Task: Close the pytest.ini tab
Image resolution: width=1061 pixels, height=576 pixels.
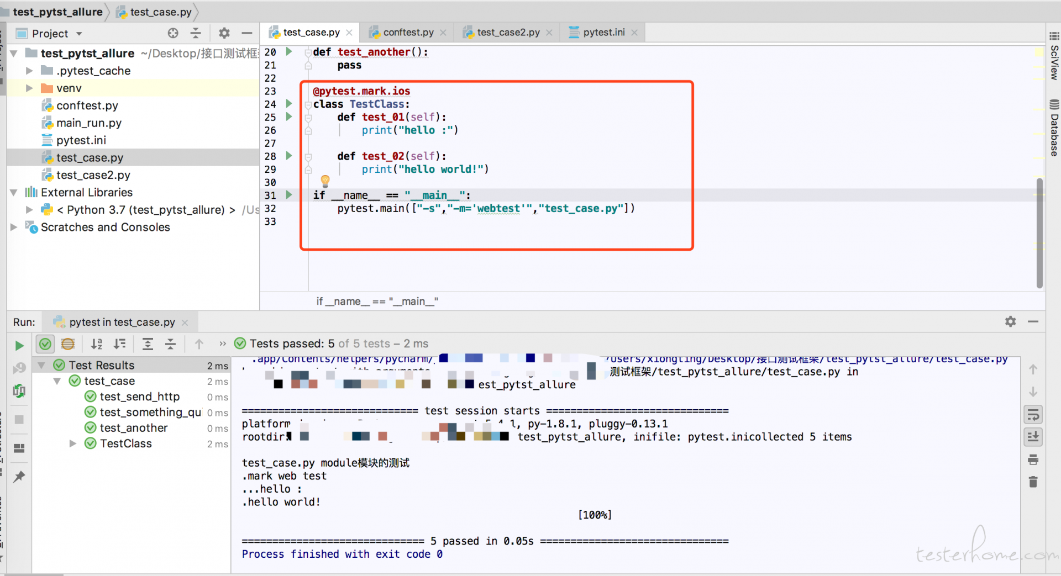Action: tap(634, 33)
